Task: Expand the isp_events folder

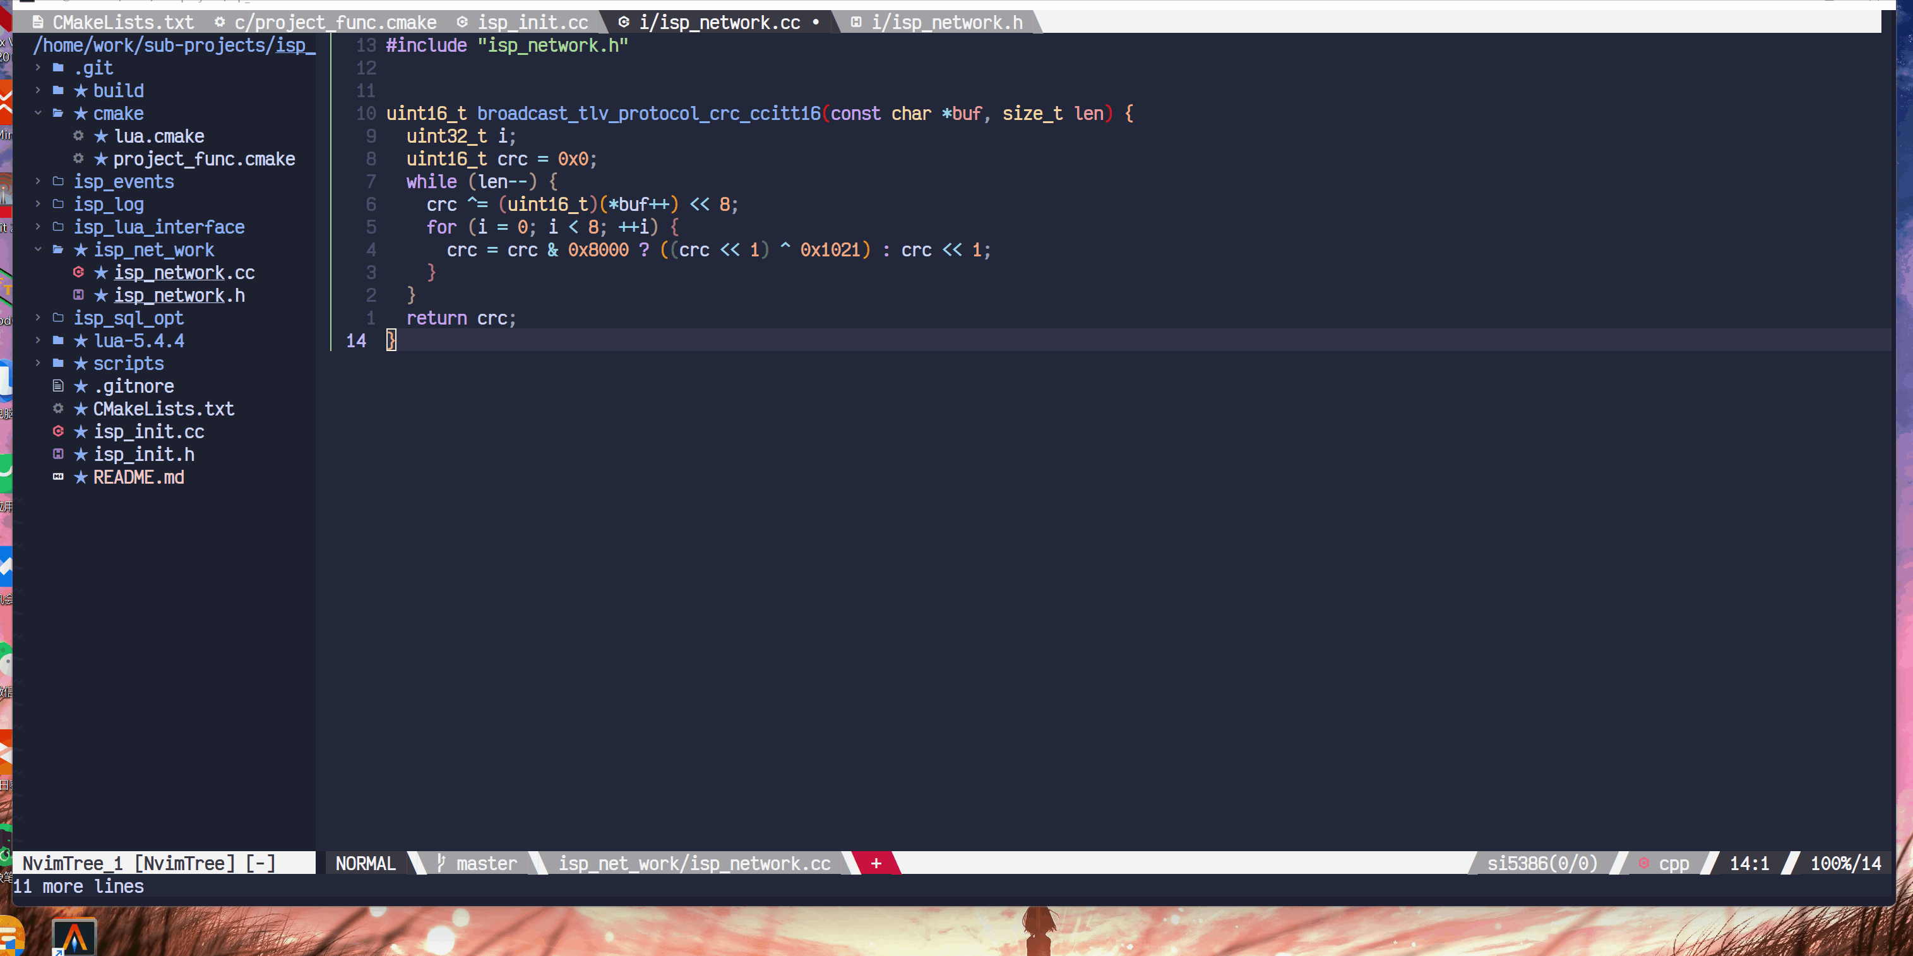Action: pos(37,181)
